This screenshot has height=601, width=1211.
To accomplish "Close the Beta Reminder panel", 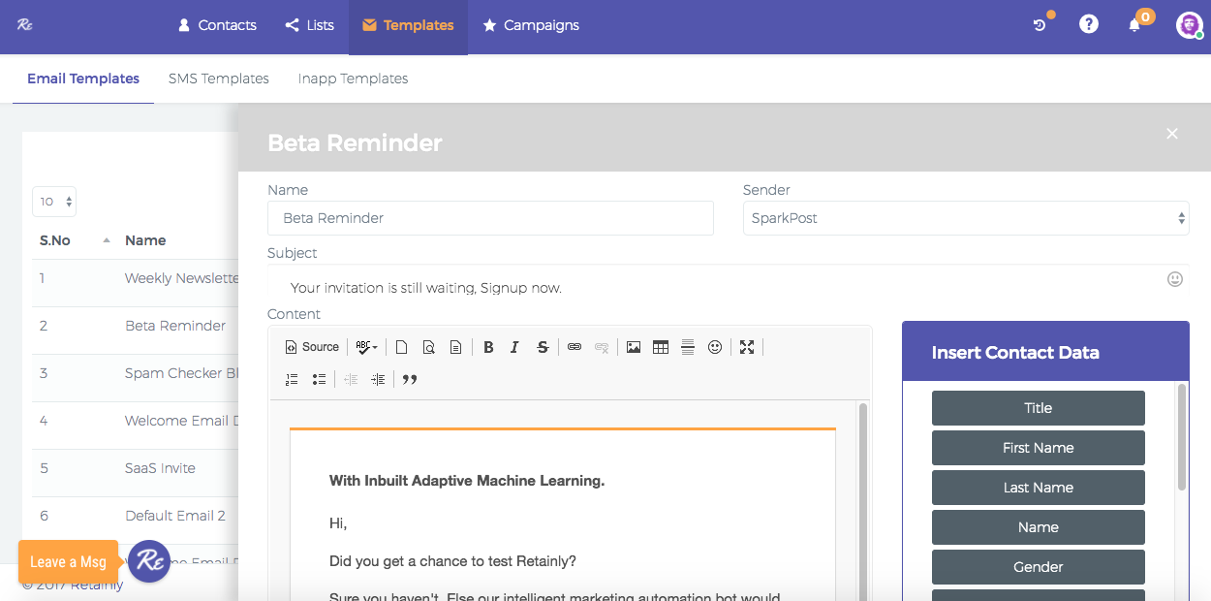I will [1172, 134].
